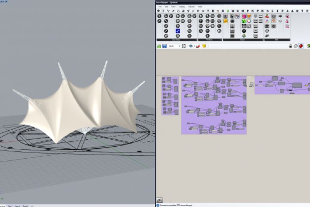This screenshot has height=207, width=310.
Task: Select the solid black arrow icon in Util
Action: tap(280, 16)
